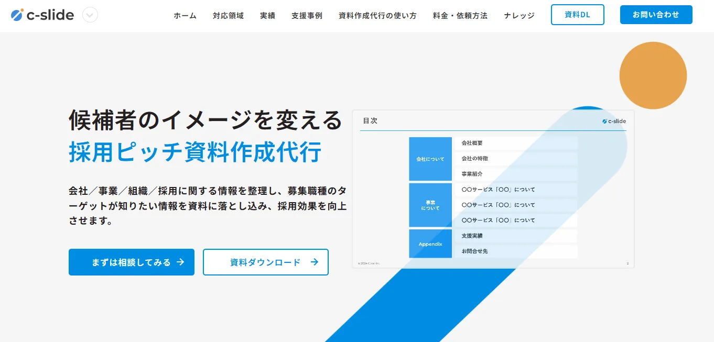The image size is (714, 342).
Task: Click the まずは相談してみる button
Action: 131,262
